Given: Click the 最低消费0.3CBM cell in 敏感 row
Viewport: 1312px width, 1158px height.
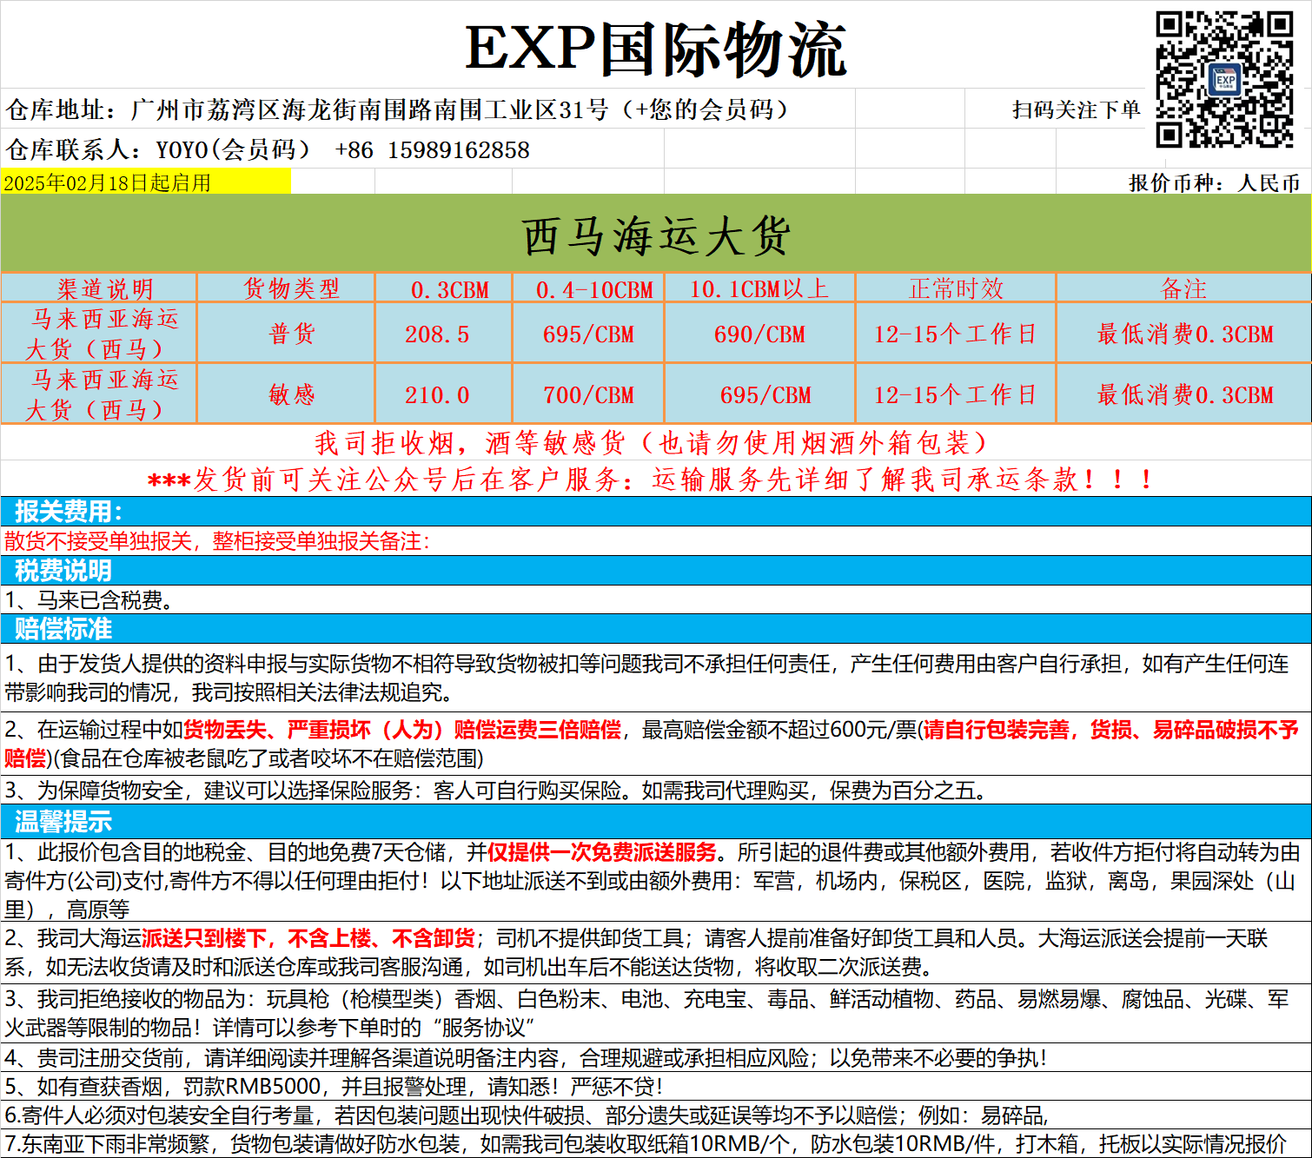Looking at the screenshot, I should 1184,395.
